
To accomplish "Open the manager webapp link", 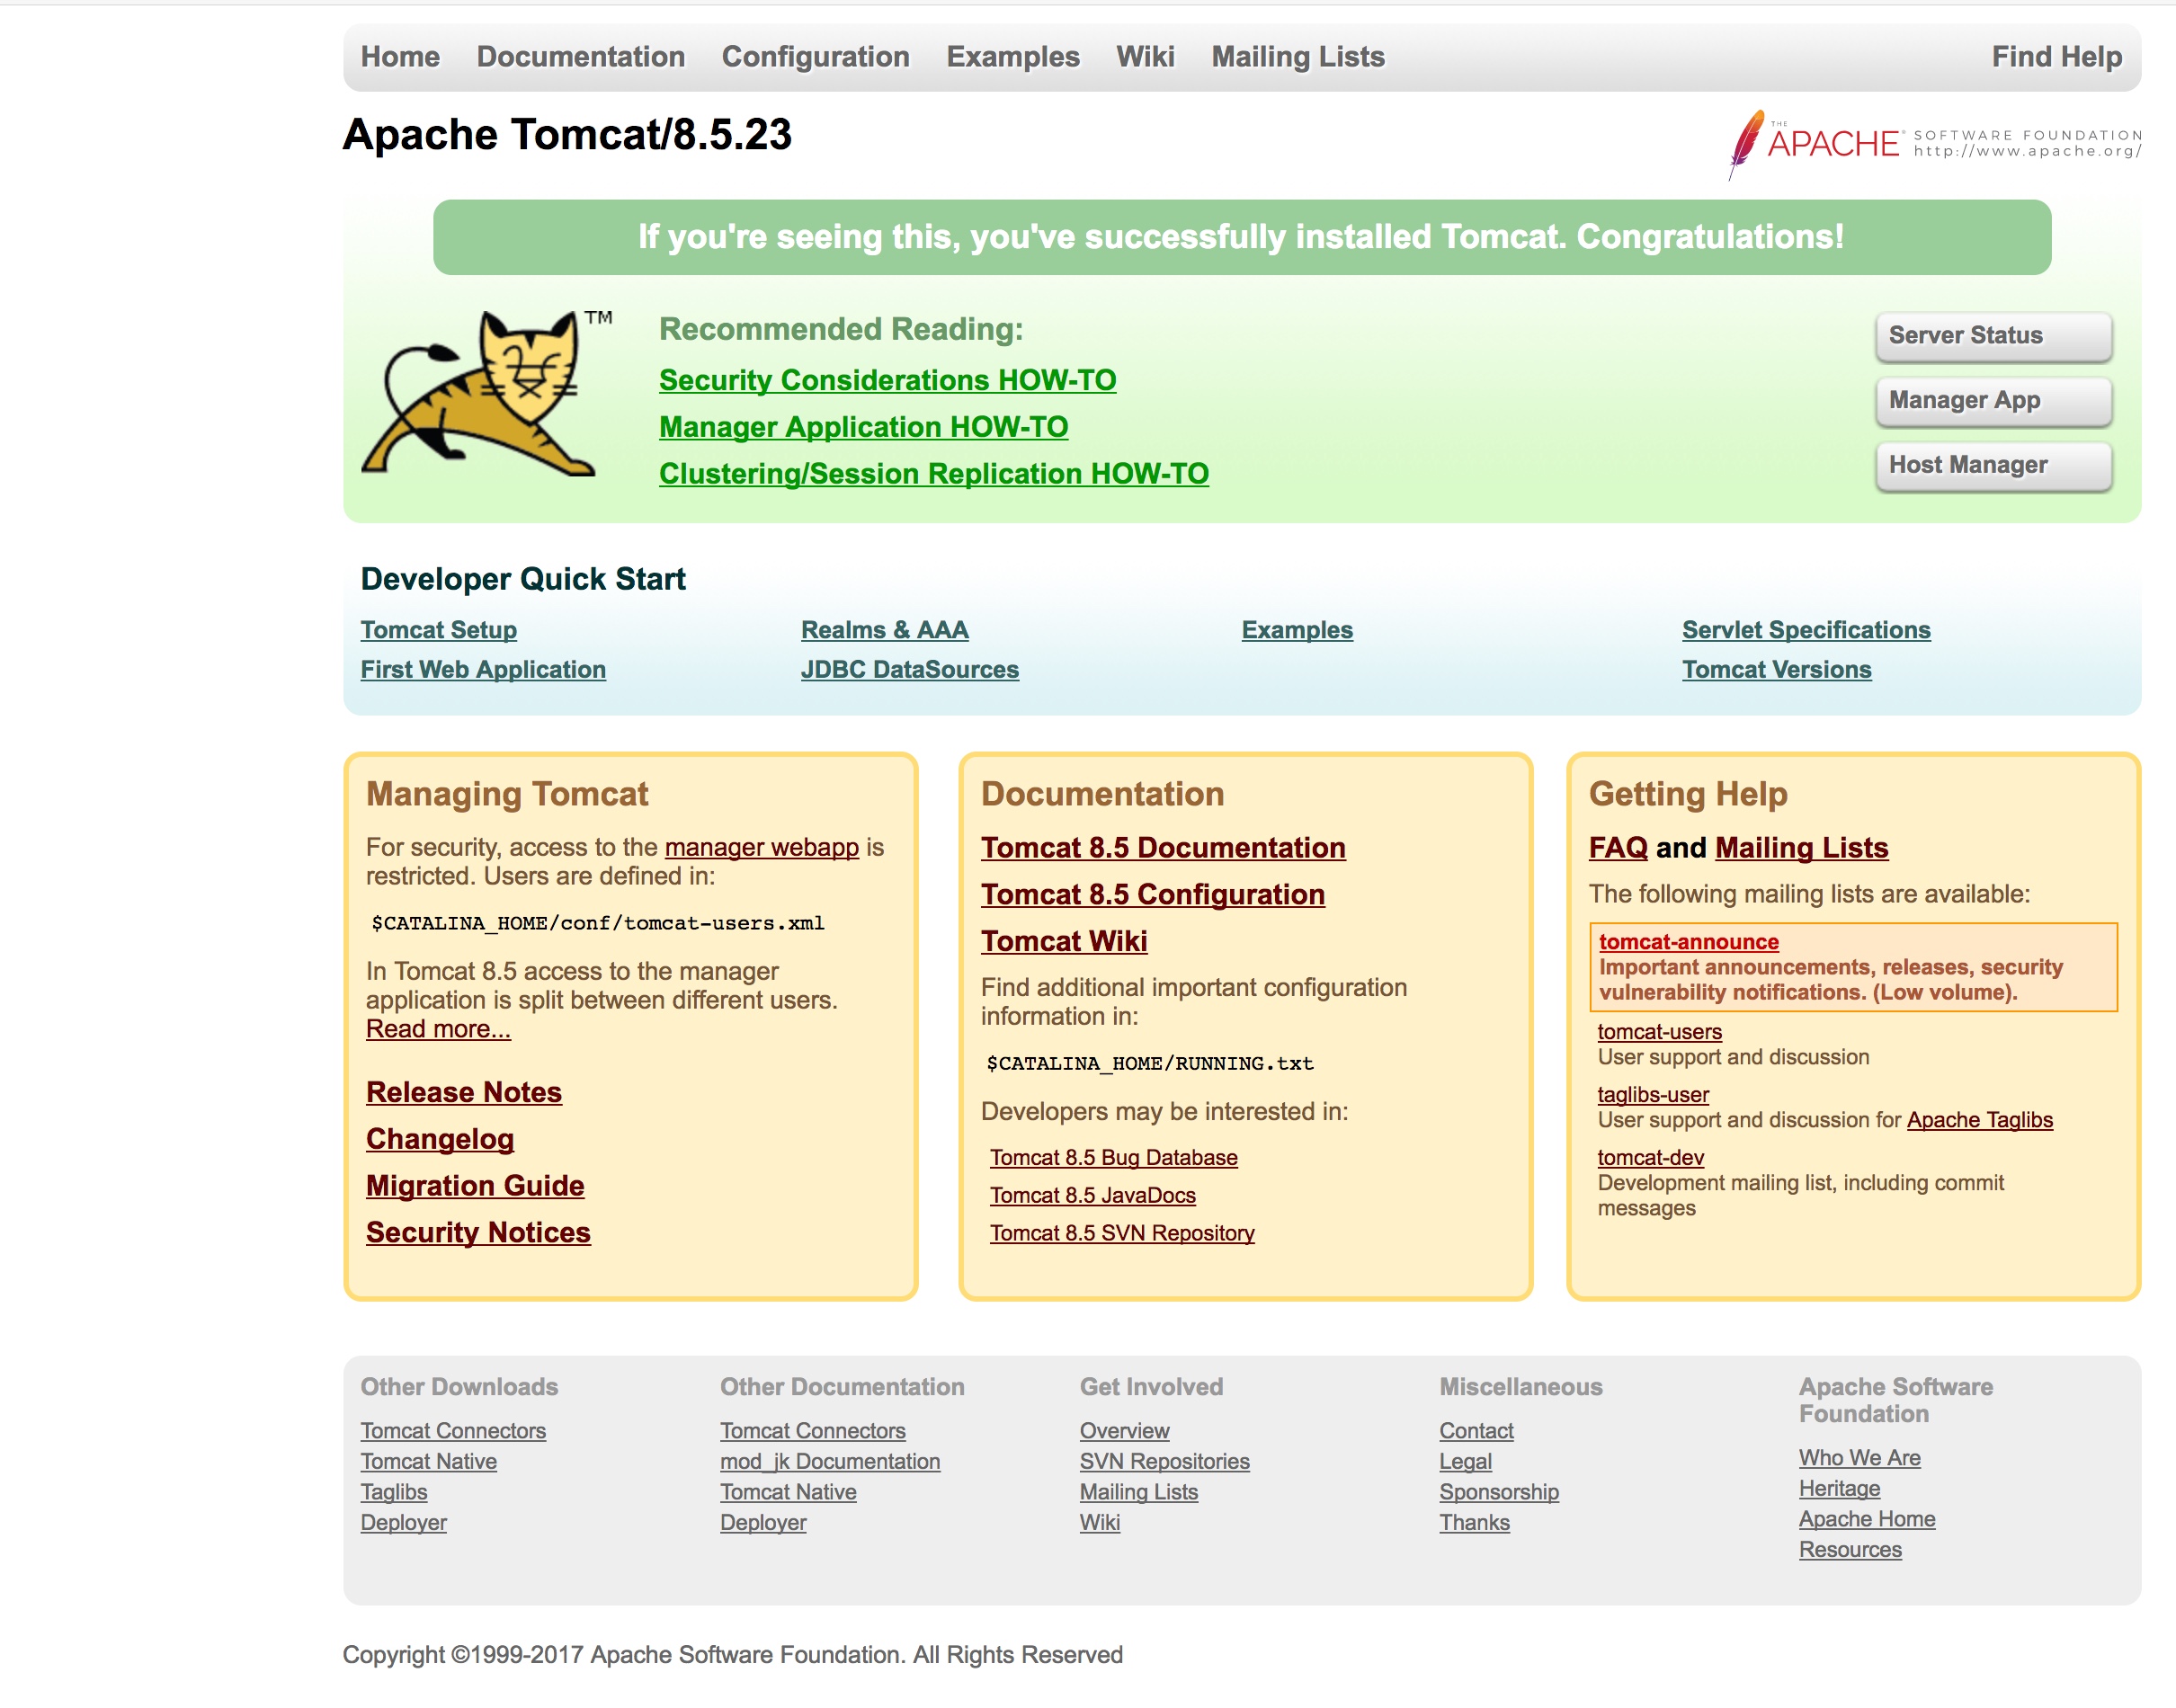I will (x=761, y=847).
